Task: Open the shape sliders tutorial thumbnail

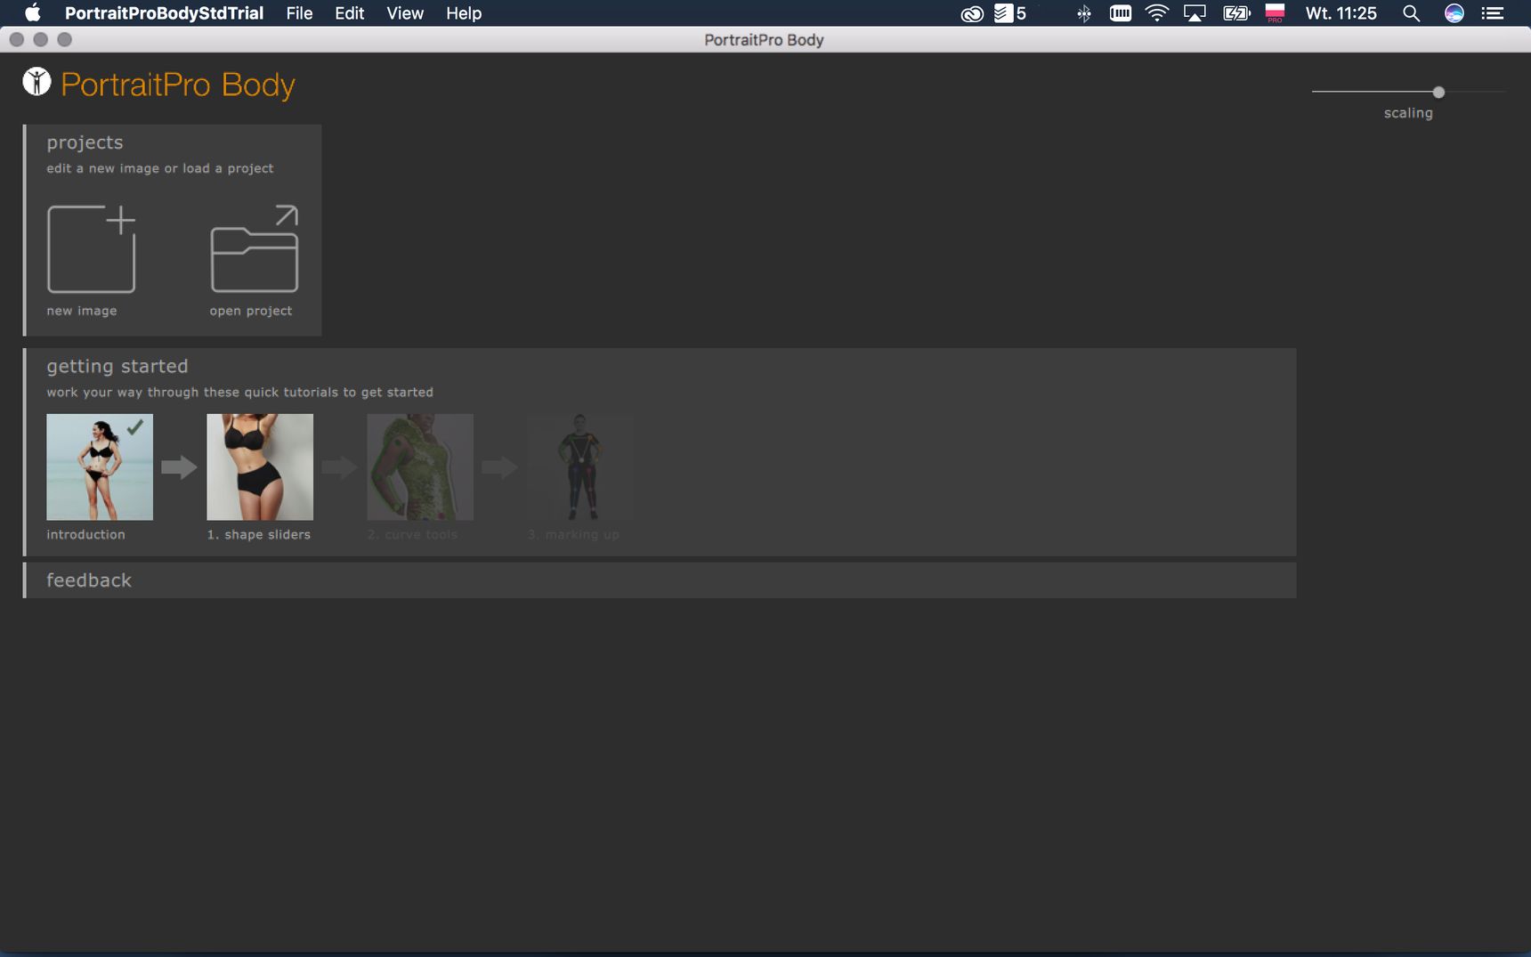Action: 260,466
